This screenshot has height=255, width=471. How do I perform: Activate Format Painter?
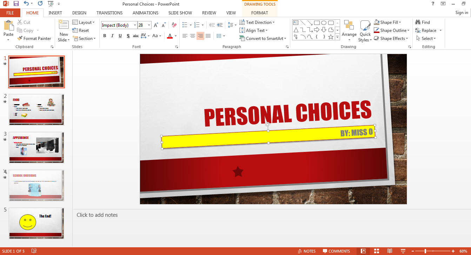pos(34,39)
